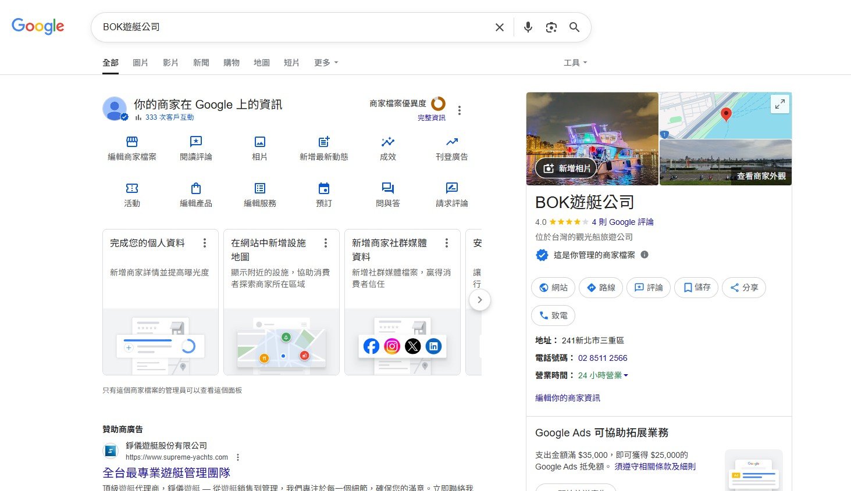The image size is (851, 491).
Task: Open the 預訂 calendar icon
Action: tap(324, 188)
